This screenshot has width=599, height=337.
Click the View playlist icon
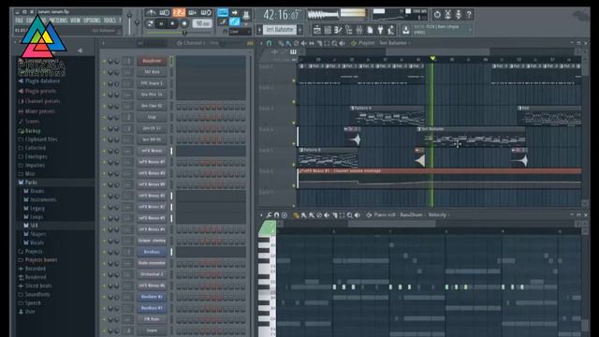pyautogui.click(x=317, y=29)
